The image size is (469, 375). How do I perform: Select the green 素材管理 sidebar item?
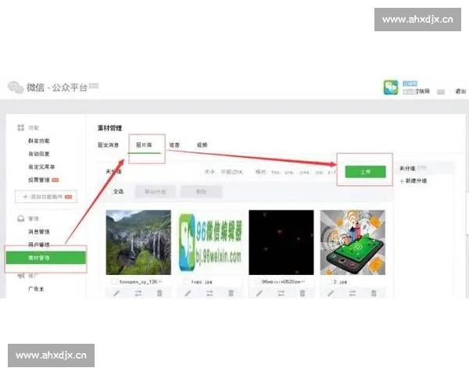click(x=46, y=258)
